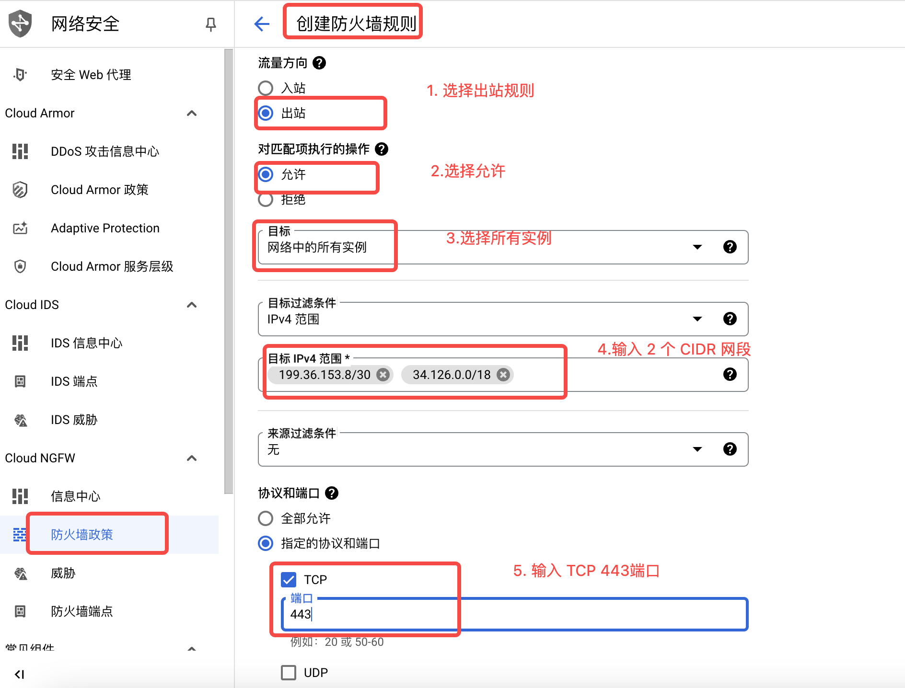Image resolution: width=905 pixels, height=688 pixels.
Task: Click the 防火墙端点 icon
Action: [x=20, y=611]
